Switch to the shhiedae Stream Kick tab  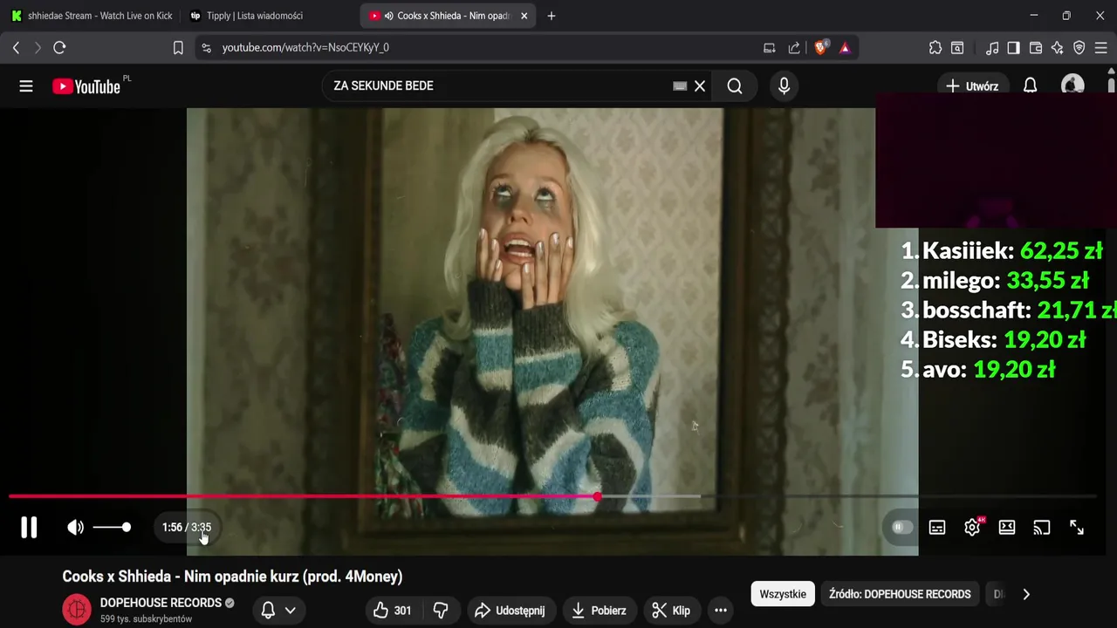pos(92,16)
